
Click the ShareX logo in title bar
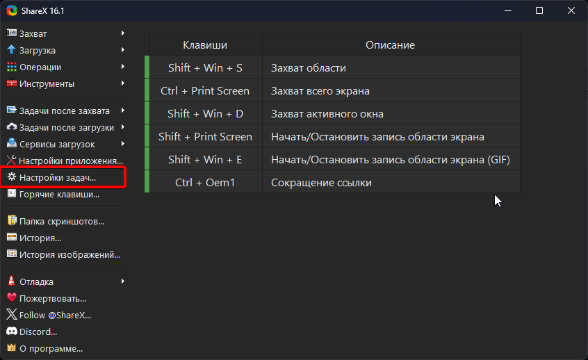pos(12,10)
